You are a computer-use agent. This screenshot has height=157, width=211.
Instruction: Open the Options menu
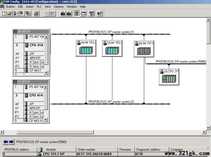tap(59, 7)
